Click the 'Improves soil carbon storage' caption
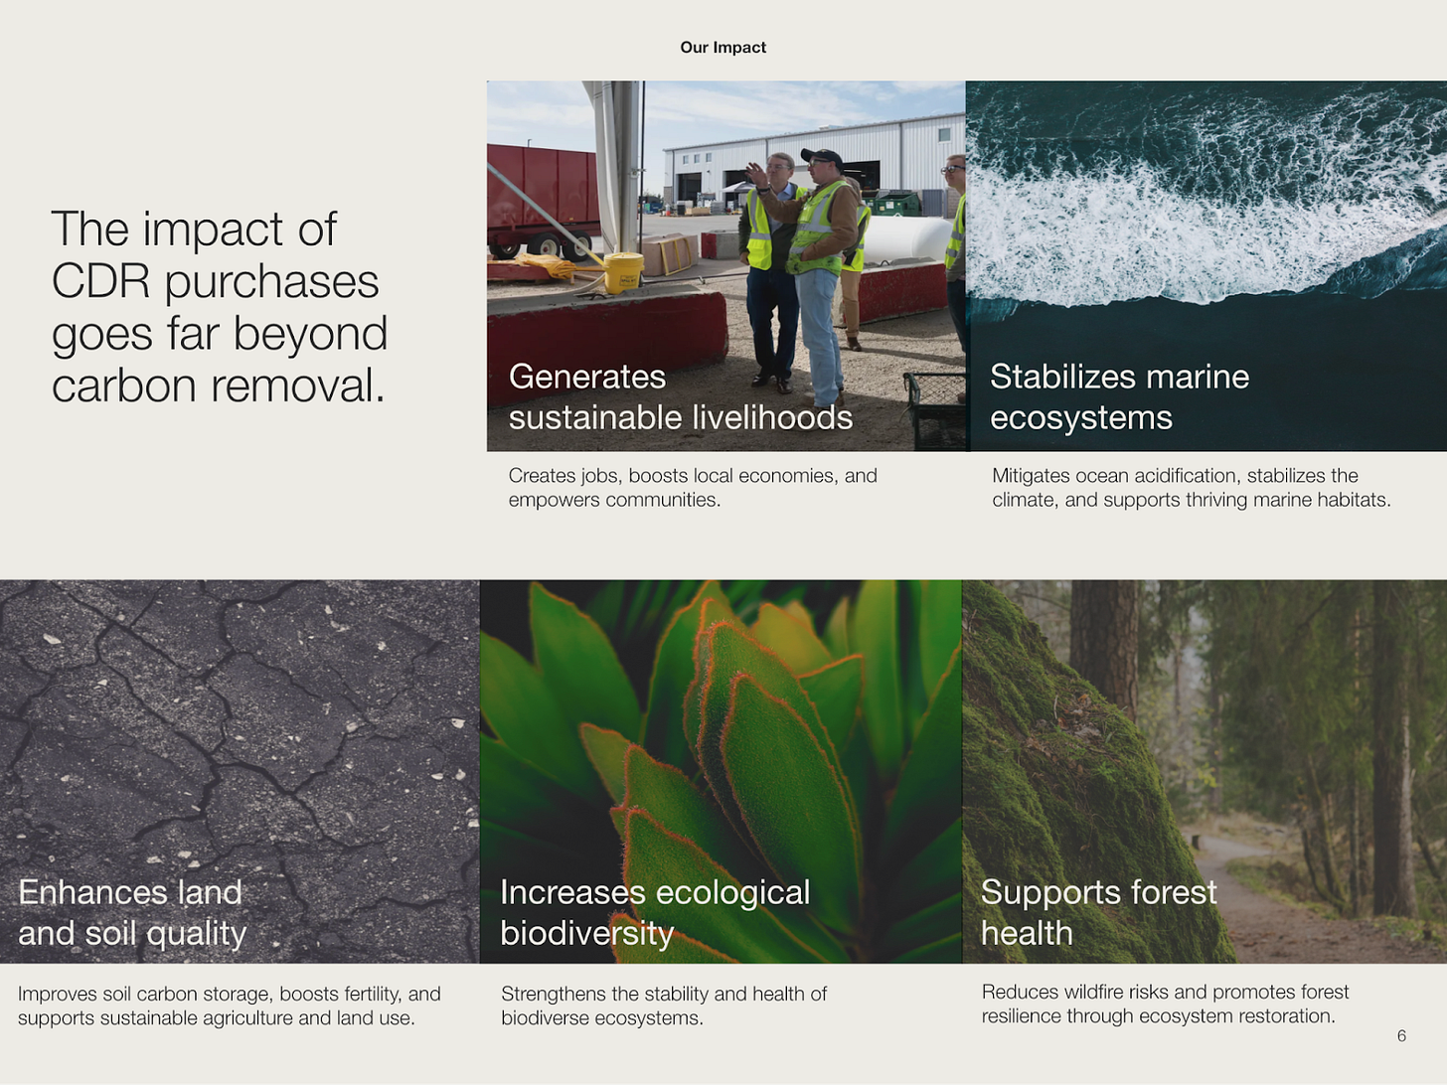Viewport: 1447px width, 1085px height. 230,1006
